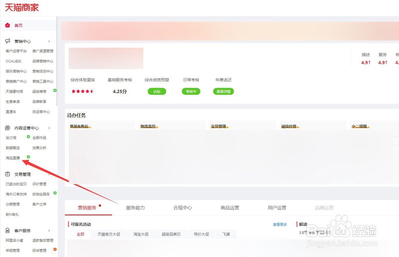This screenshot has height=257, width=399.
Task: Open 已卖出的宝贝 in the sidebar
Action: coord(16,184)
